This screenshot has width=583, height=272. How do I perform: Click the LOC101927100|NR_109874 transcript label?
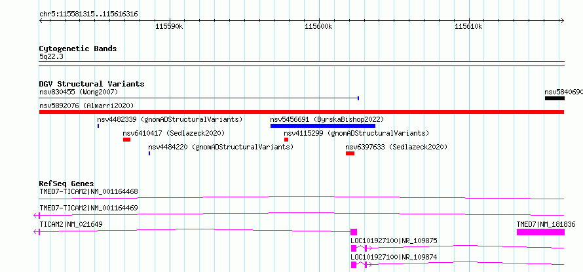(394, 257)
